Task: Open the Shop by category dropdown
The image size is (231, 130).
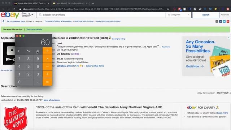Action: point(27,14)
